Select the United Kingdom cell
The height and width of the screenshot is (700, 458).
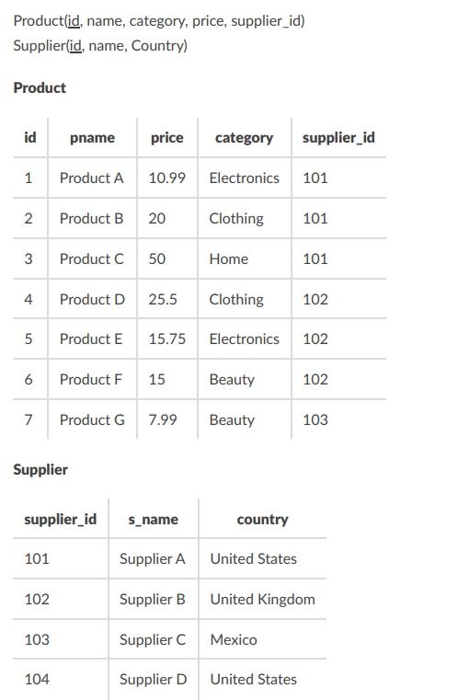262,599
